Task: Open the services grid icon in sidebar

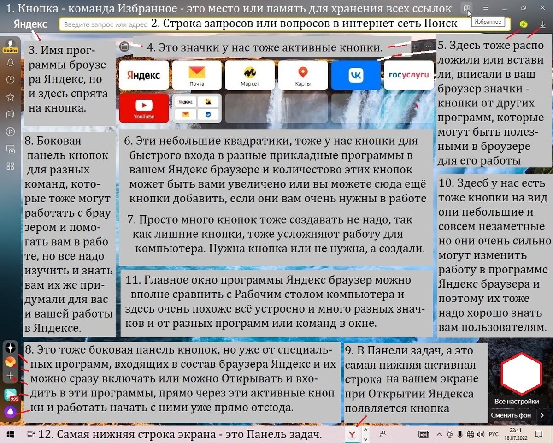Action: (x=10, y=165)
